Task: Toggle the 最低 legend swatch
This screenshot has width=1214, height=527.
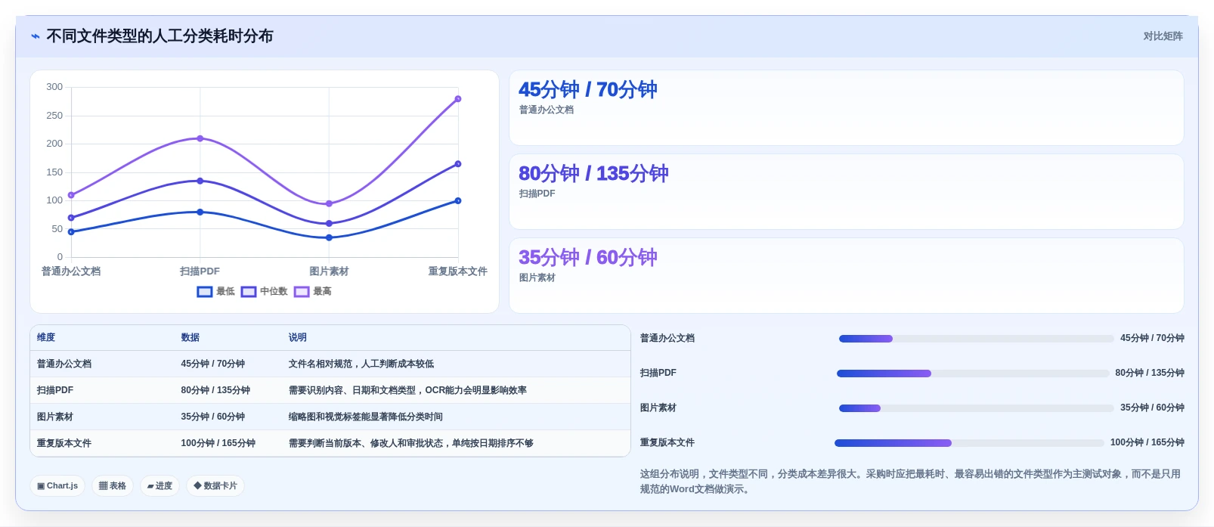Action: (x=204, y=292)
